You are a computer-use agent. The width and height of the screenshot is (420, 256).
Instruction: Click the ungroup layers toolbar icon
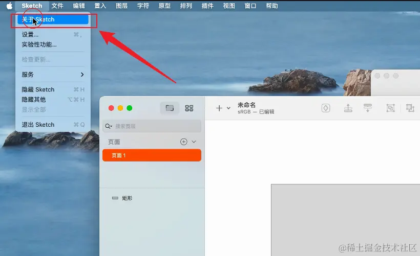410,108
